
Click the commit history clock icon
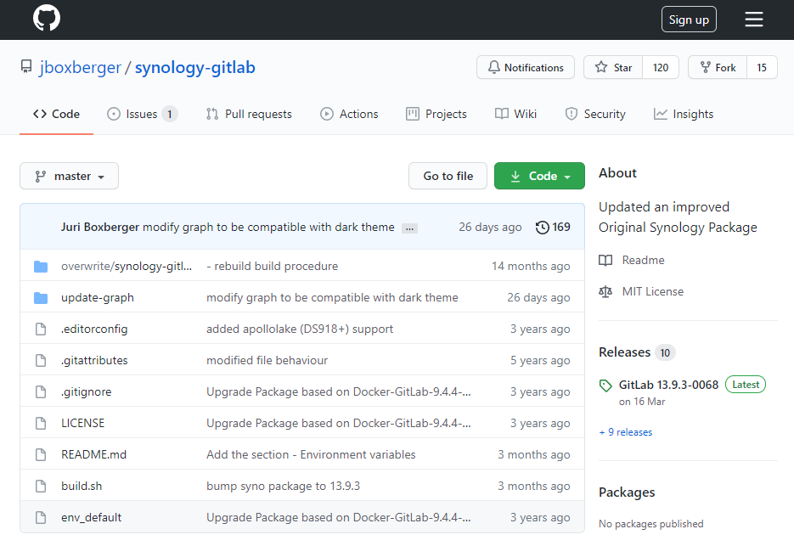pyautogui.click(x=543, y=228)
